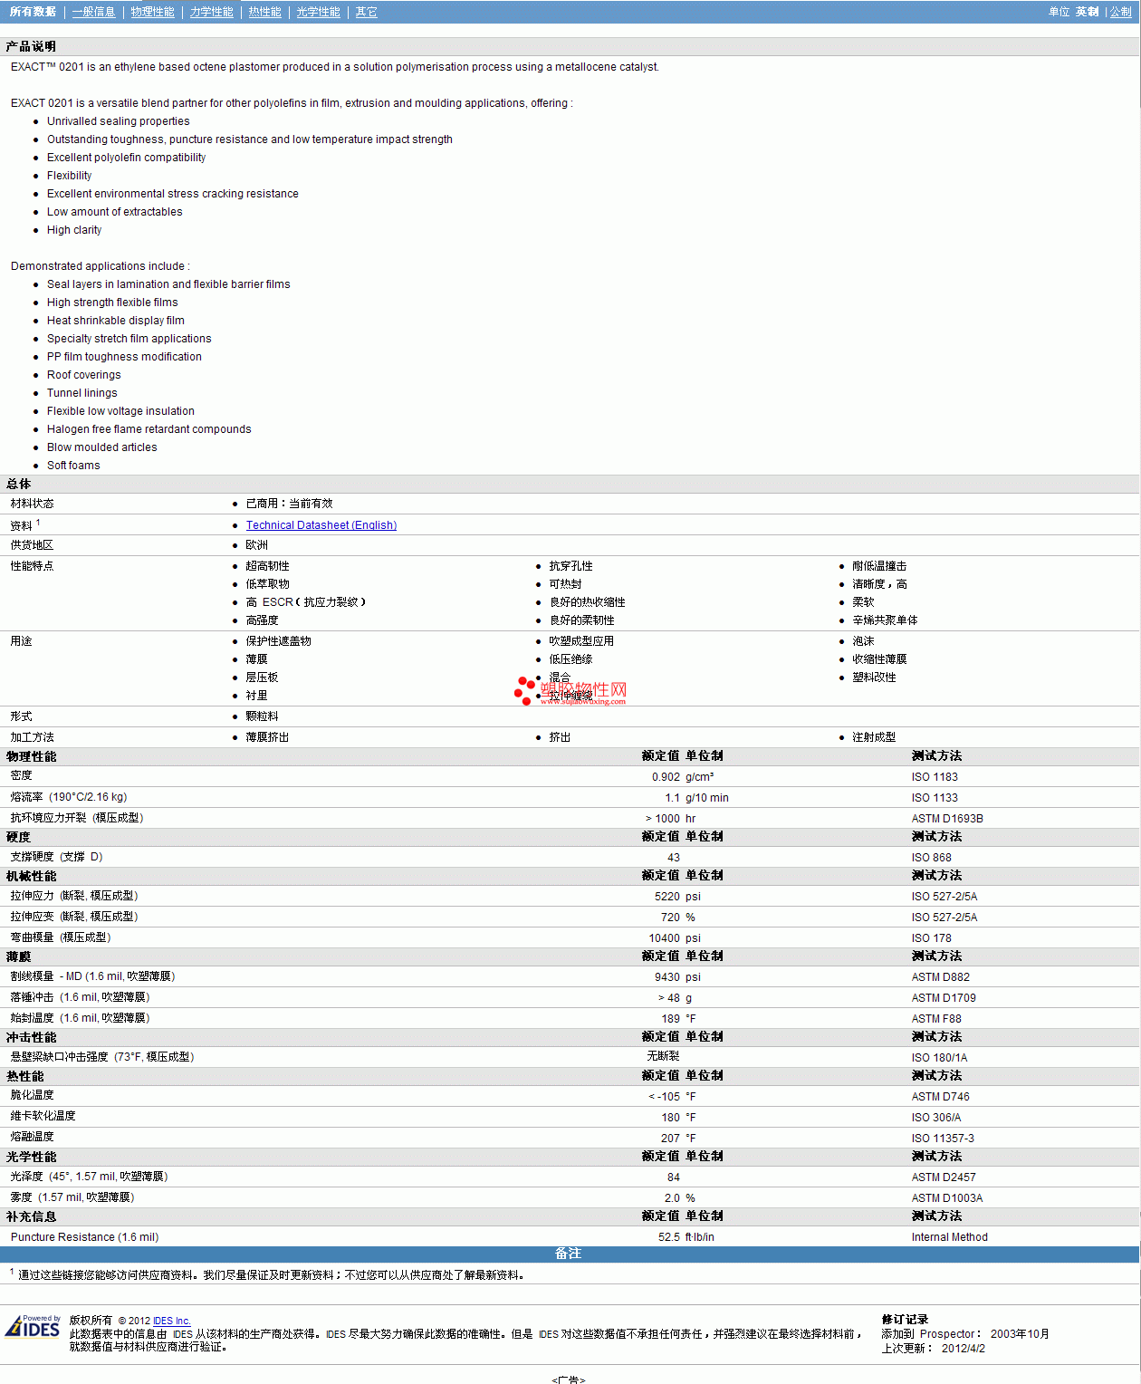
Task: Follow the IDES Inc. copyright link
Action: click(x=172, y=1322)
